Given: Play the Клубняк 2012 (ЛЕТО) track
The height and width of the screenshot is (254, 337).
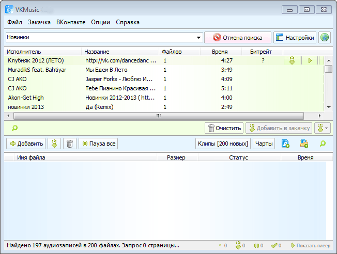Looking at the screenshot, I should coord(310,60).
